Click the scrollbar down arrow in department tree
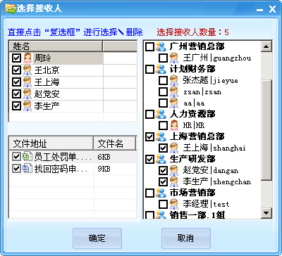 click(x=266, y=213)
